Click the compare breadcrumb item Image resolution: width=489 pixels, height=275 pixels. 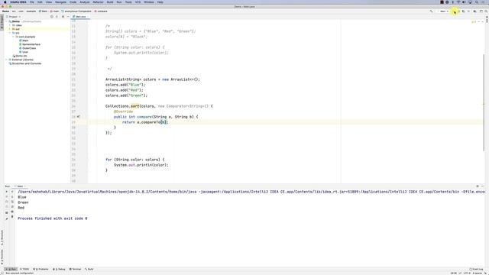(x=101, y=11)
